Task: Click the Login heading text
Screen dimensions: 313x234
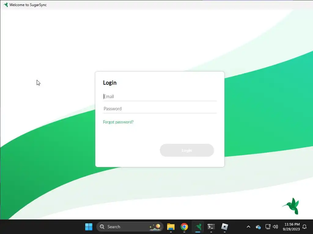Action: coord(110,83)
